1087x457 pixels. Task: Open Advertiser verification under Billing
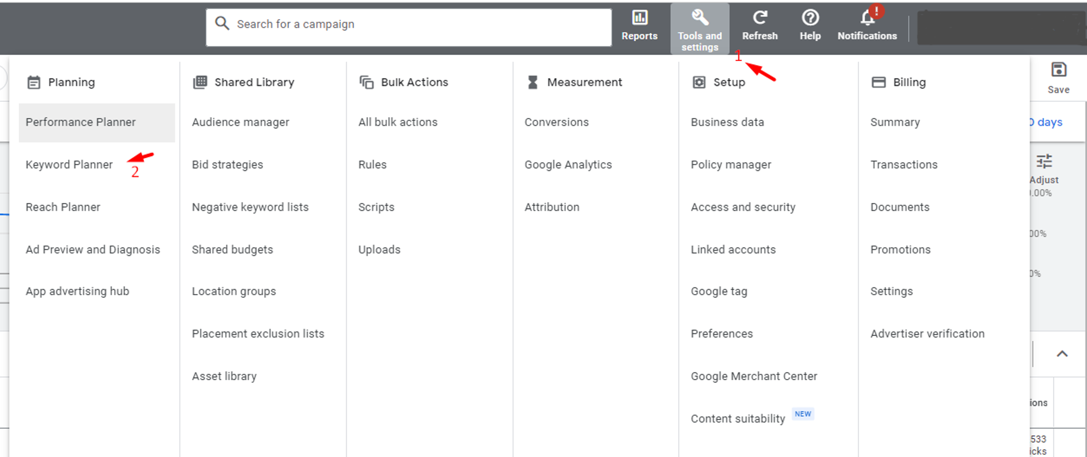pos(927,334)
